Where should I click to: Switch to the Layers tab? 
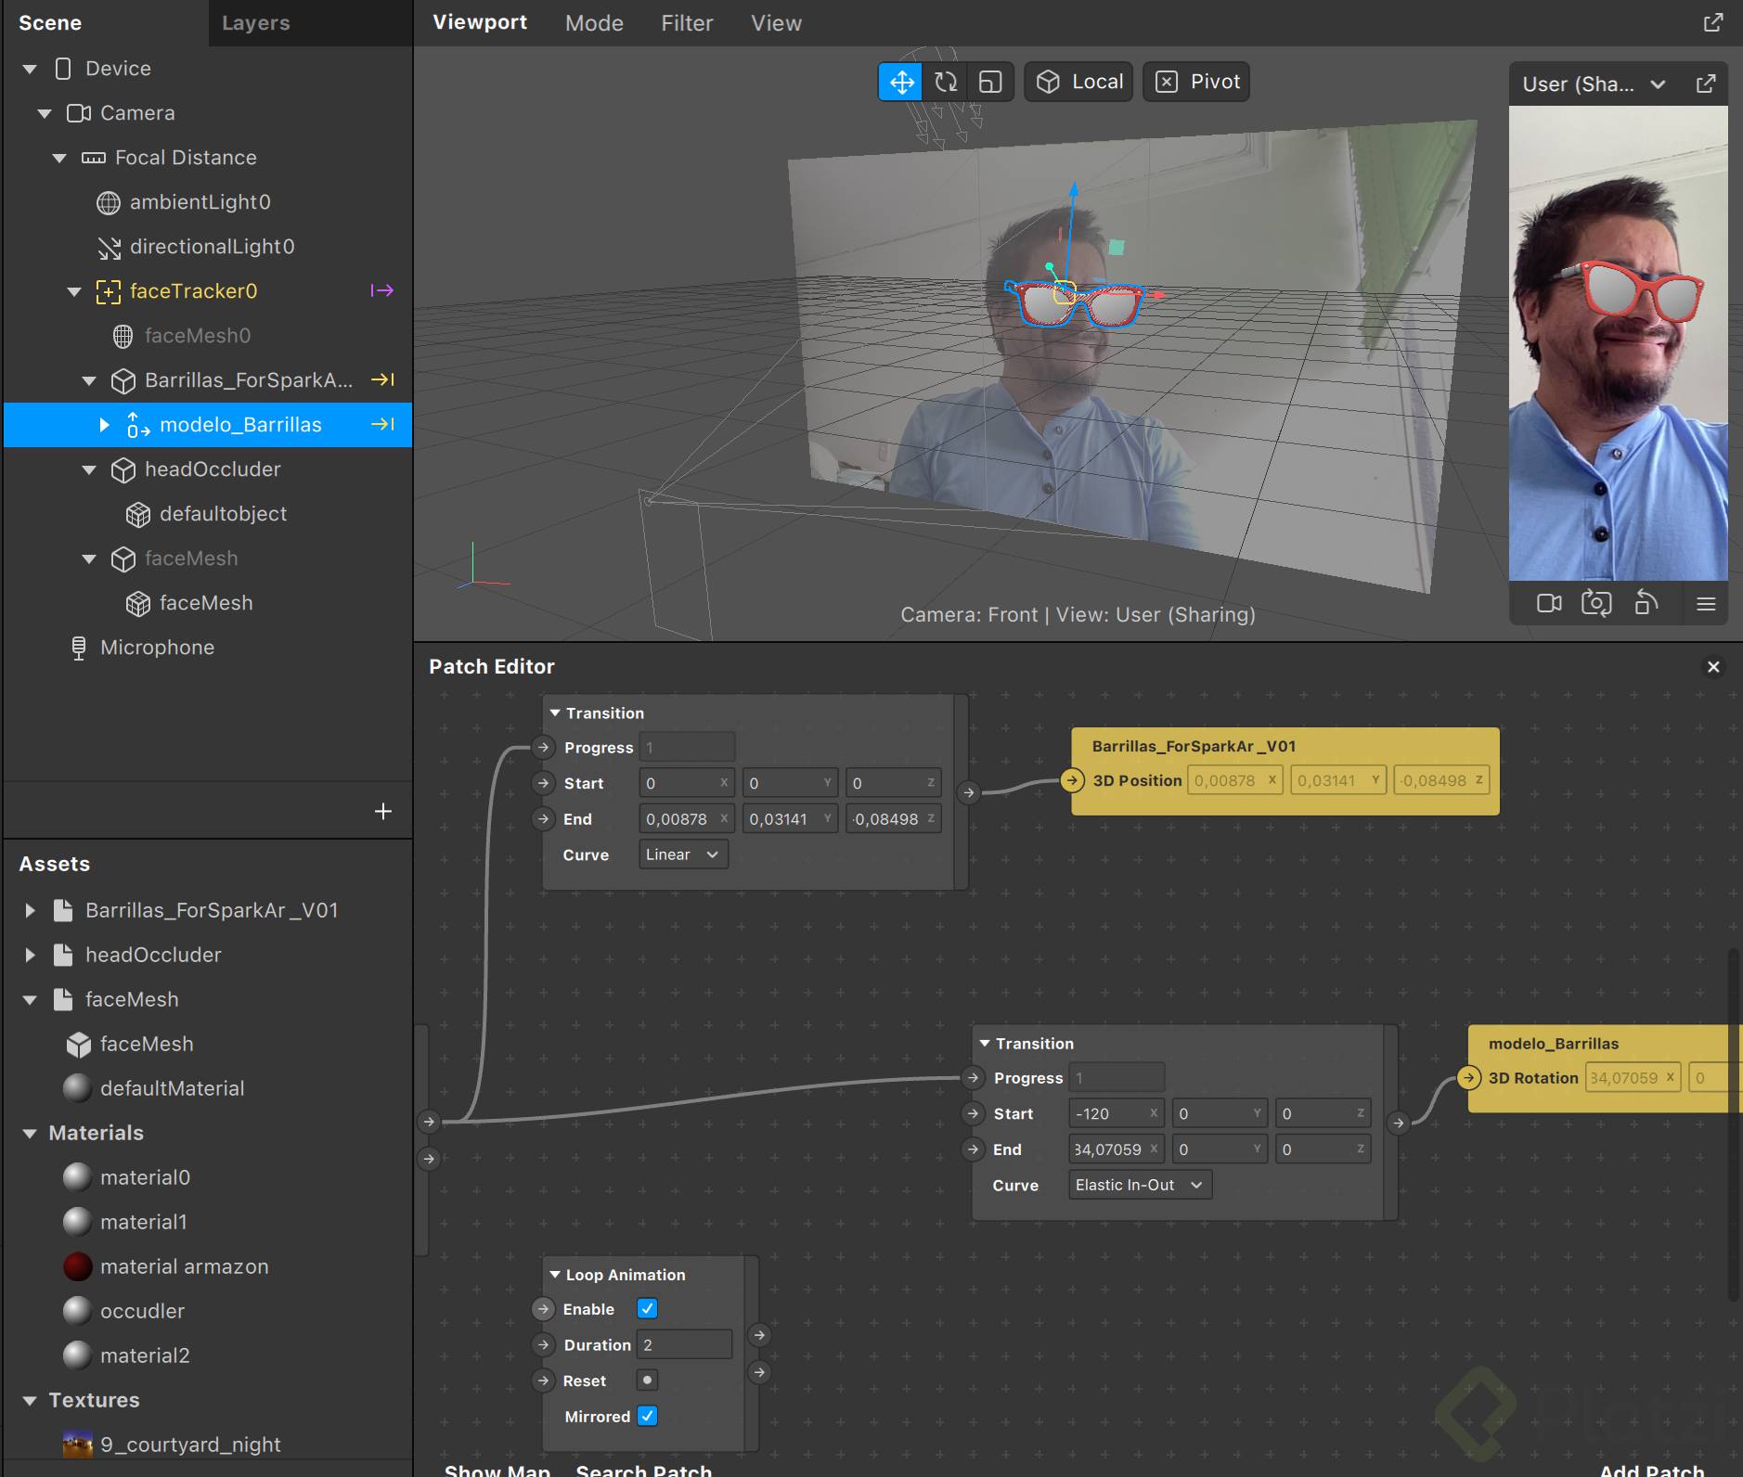(255, 23)
